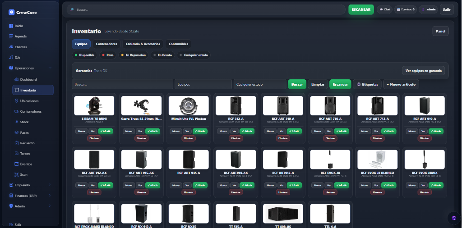Click the green ESCANEAR top button
Viewport: 462px width, 228px height.
tap(361, 9)
